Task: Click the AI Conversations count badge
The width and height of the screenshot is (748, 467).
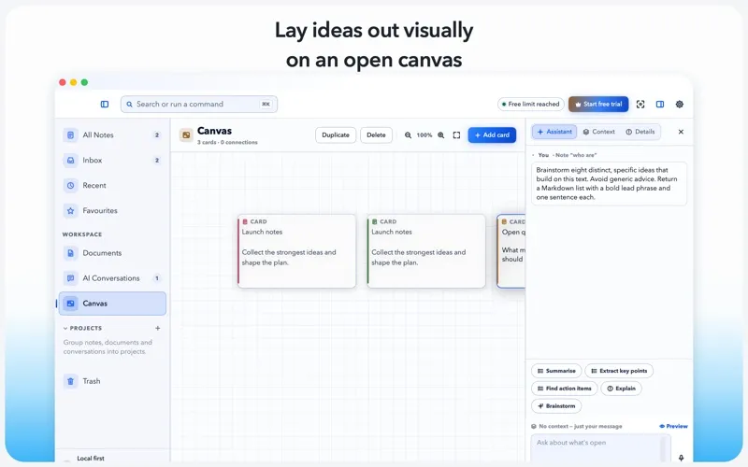Action: click(156, 278)
